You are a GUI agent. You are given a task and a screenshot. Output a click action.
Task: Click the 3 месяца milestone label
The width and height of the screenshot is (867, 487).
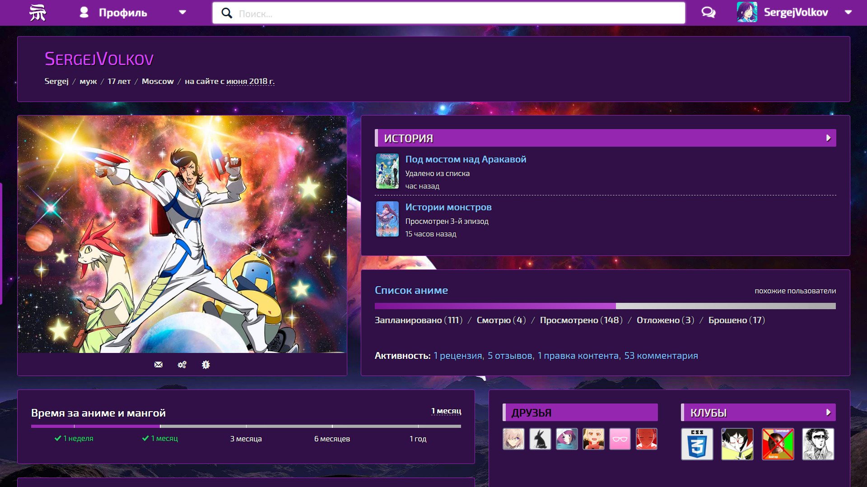(246, 439)
